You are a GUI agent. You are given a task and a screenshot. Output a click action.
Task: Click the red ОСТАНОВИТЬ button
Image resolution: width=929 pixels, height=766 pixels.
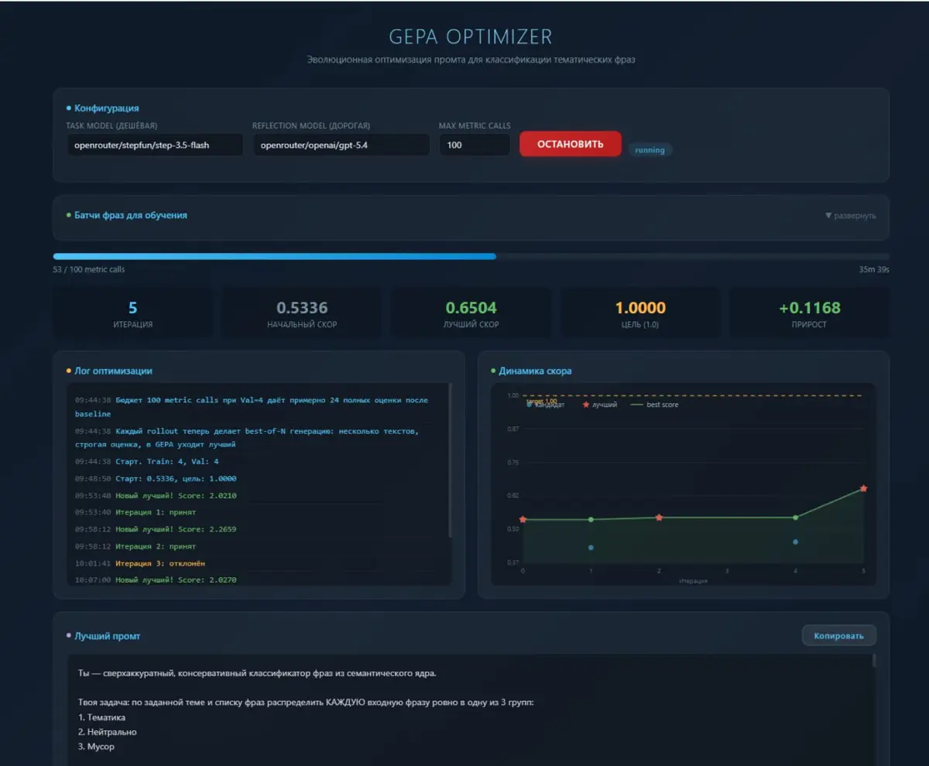pos(570,144)
